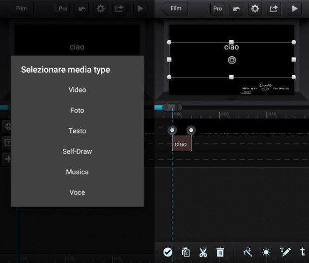Open settings gear in right panel
Image resolution: width=309 pixels, height=263 pixels.
255,9
